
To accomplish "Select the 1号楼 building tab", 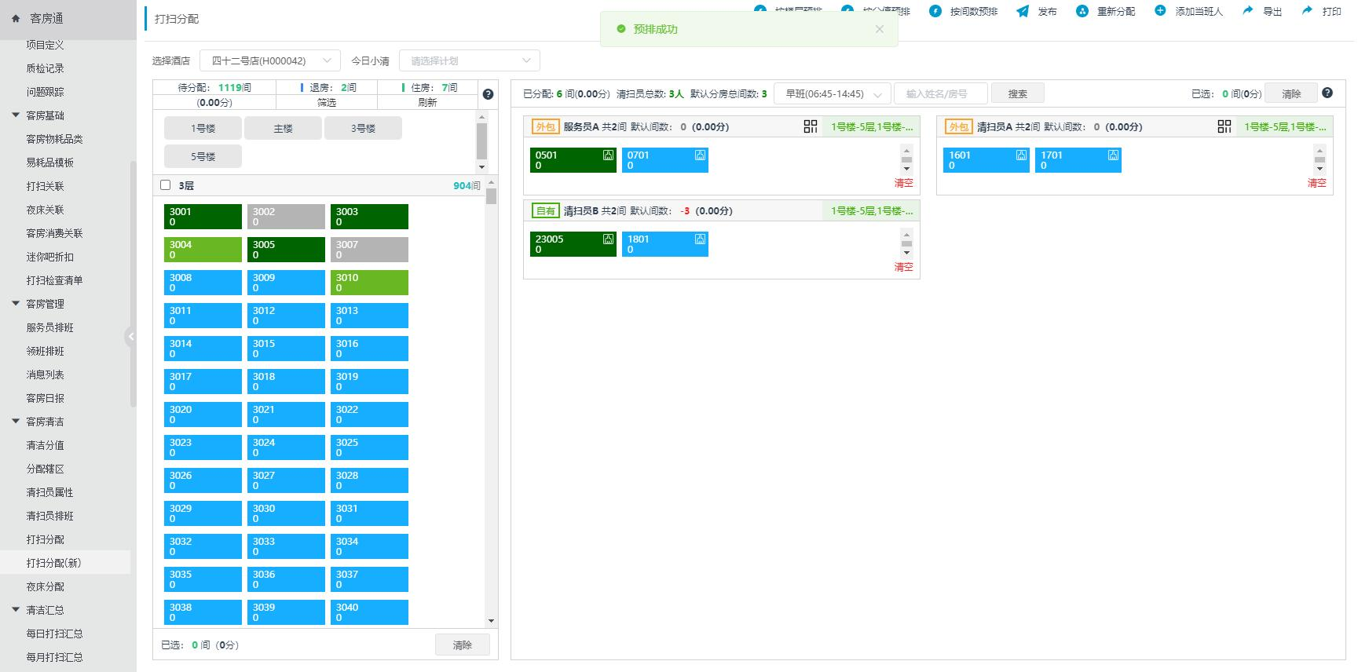I will pos(203,128).
